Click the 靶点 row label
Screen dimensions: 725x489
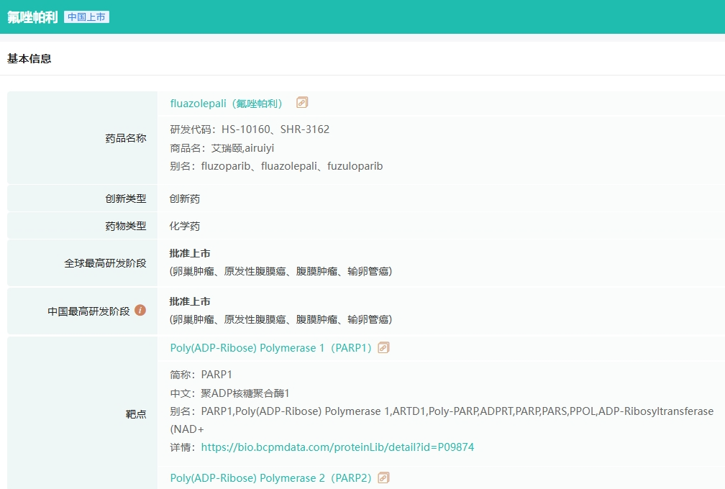coord(136,414)
